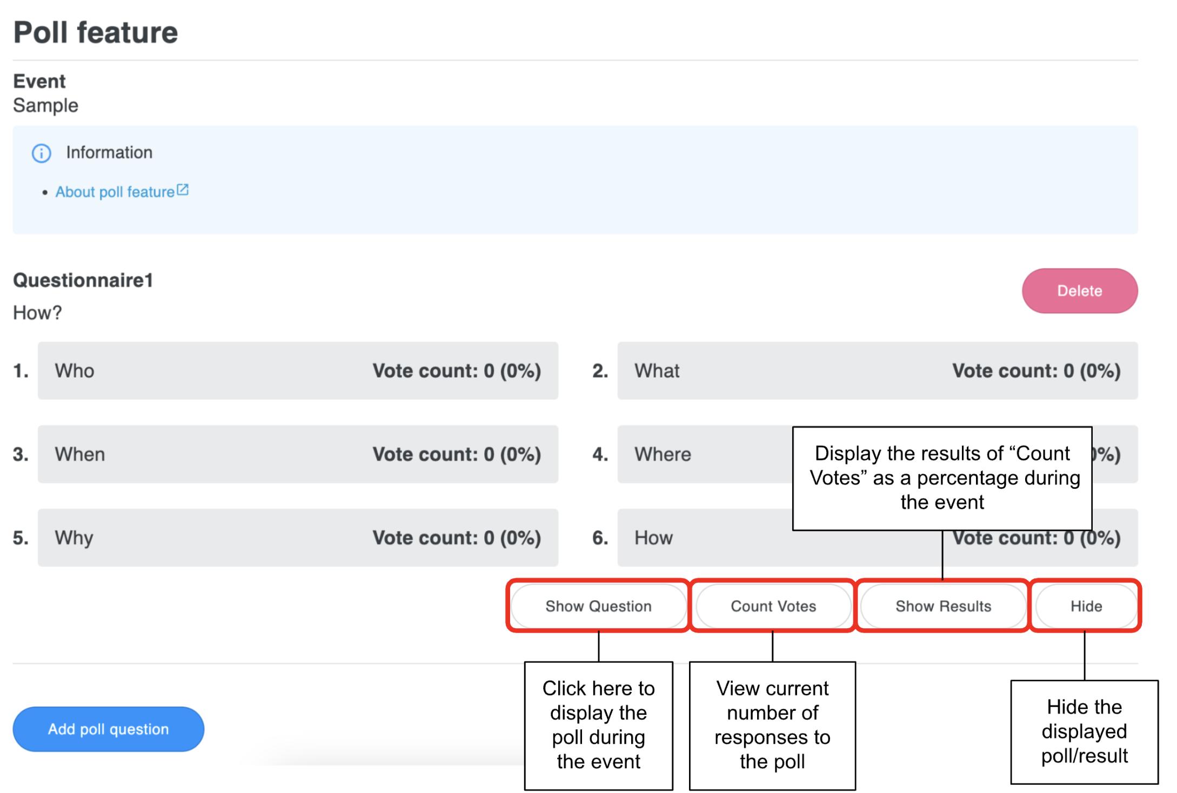Hide the displayed poll with Hide button
The image size is (1177, 793).
click(1086, 606)
